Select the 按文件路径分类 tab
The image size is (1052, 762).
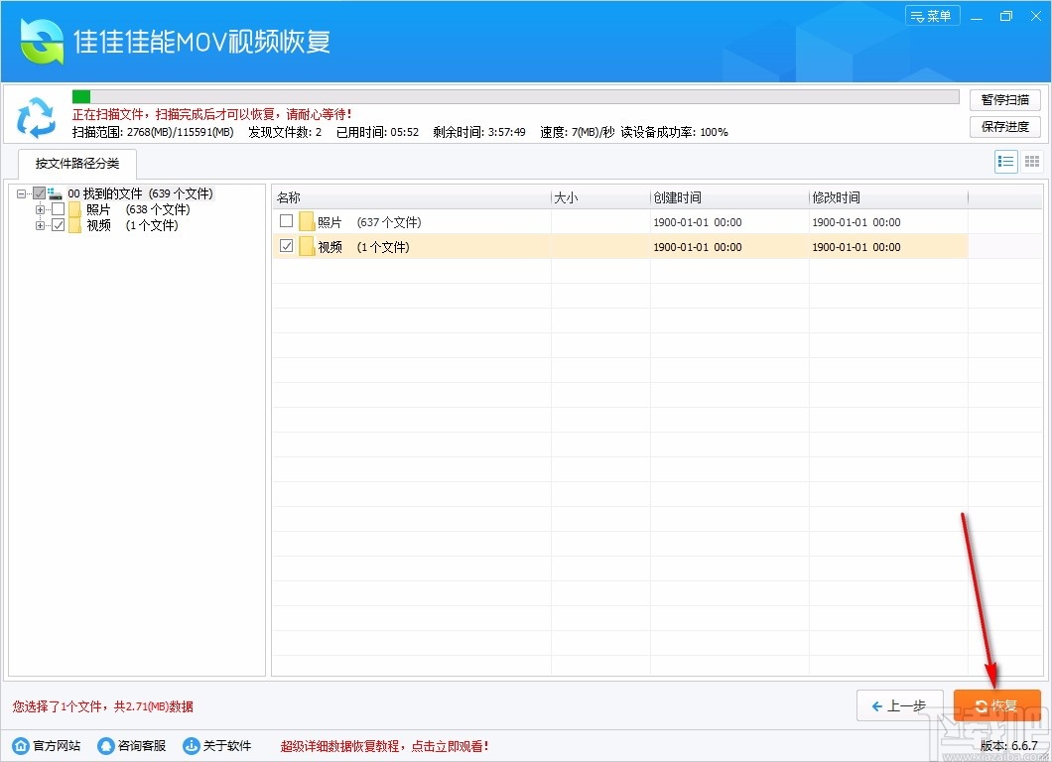tap(76, 164)
